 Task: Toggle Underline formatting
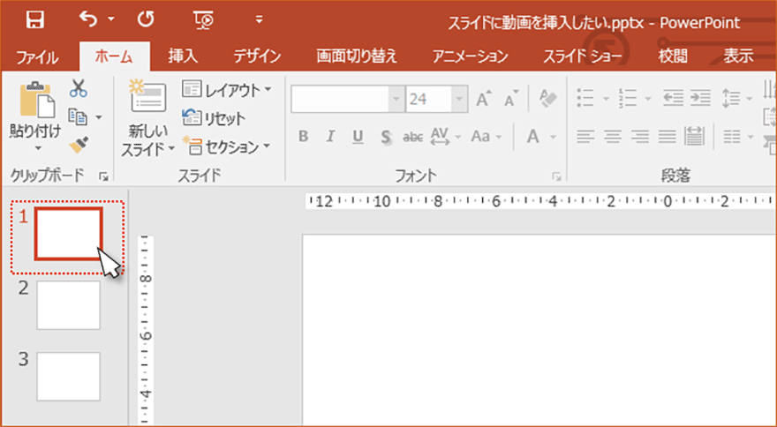(358, 137)
